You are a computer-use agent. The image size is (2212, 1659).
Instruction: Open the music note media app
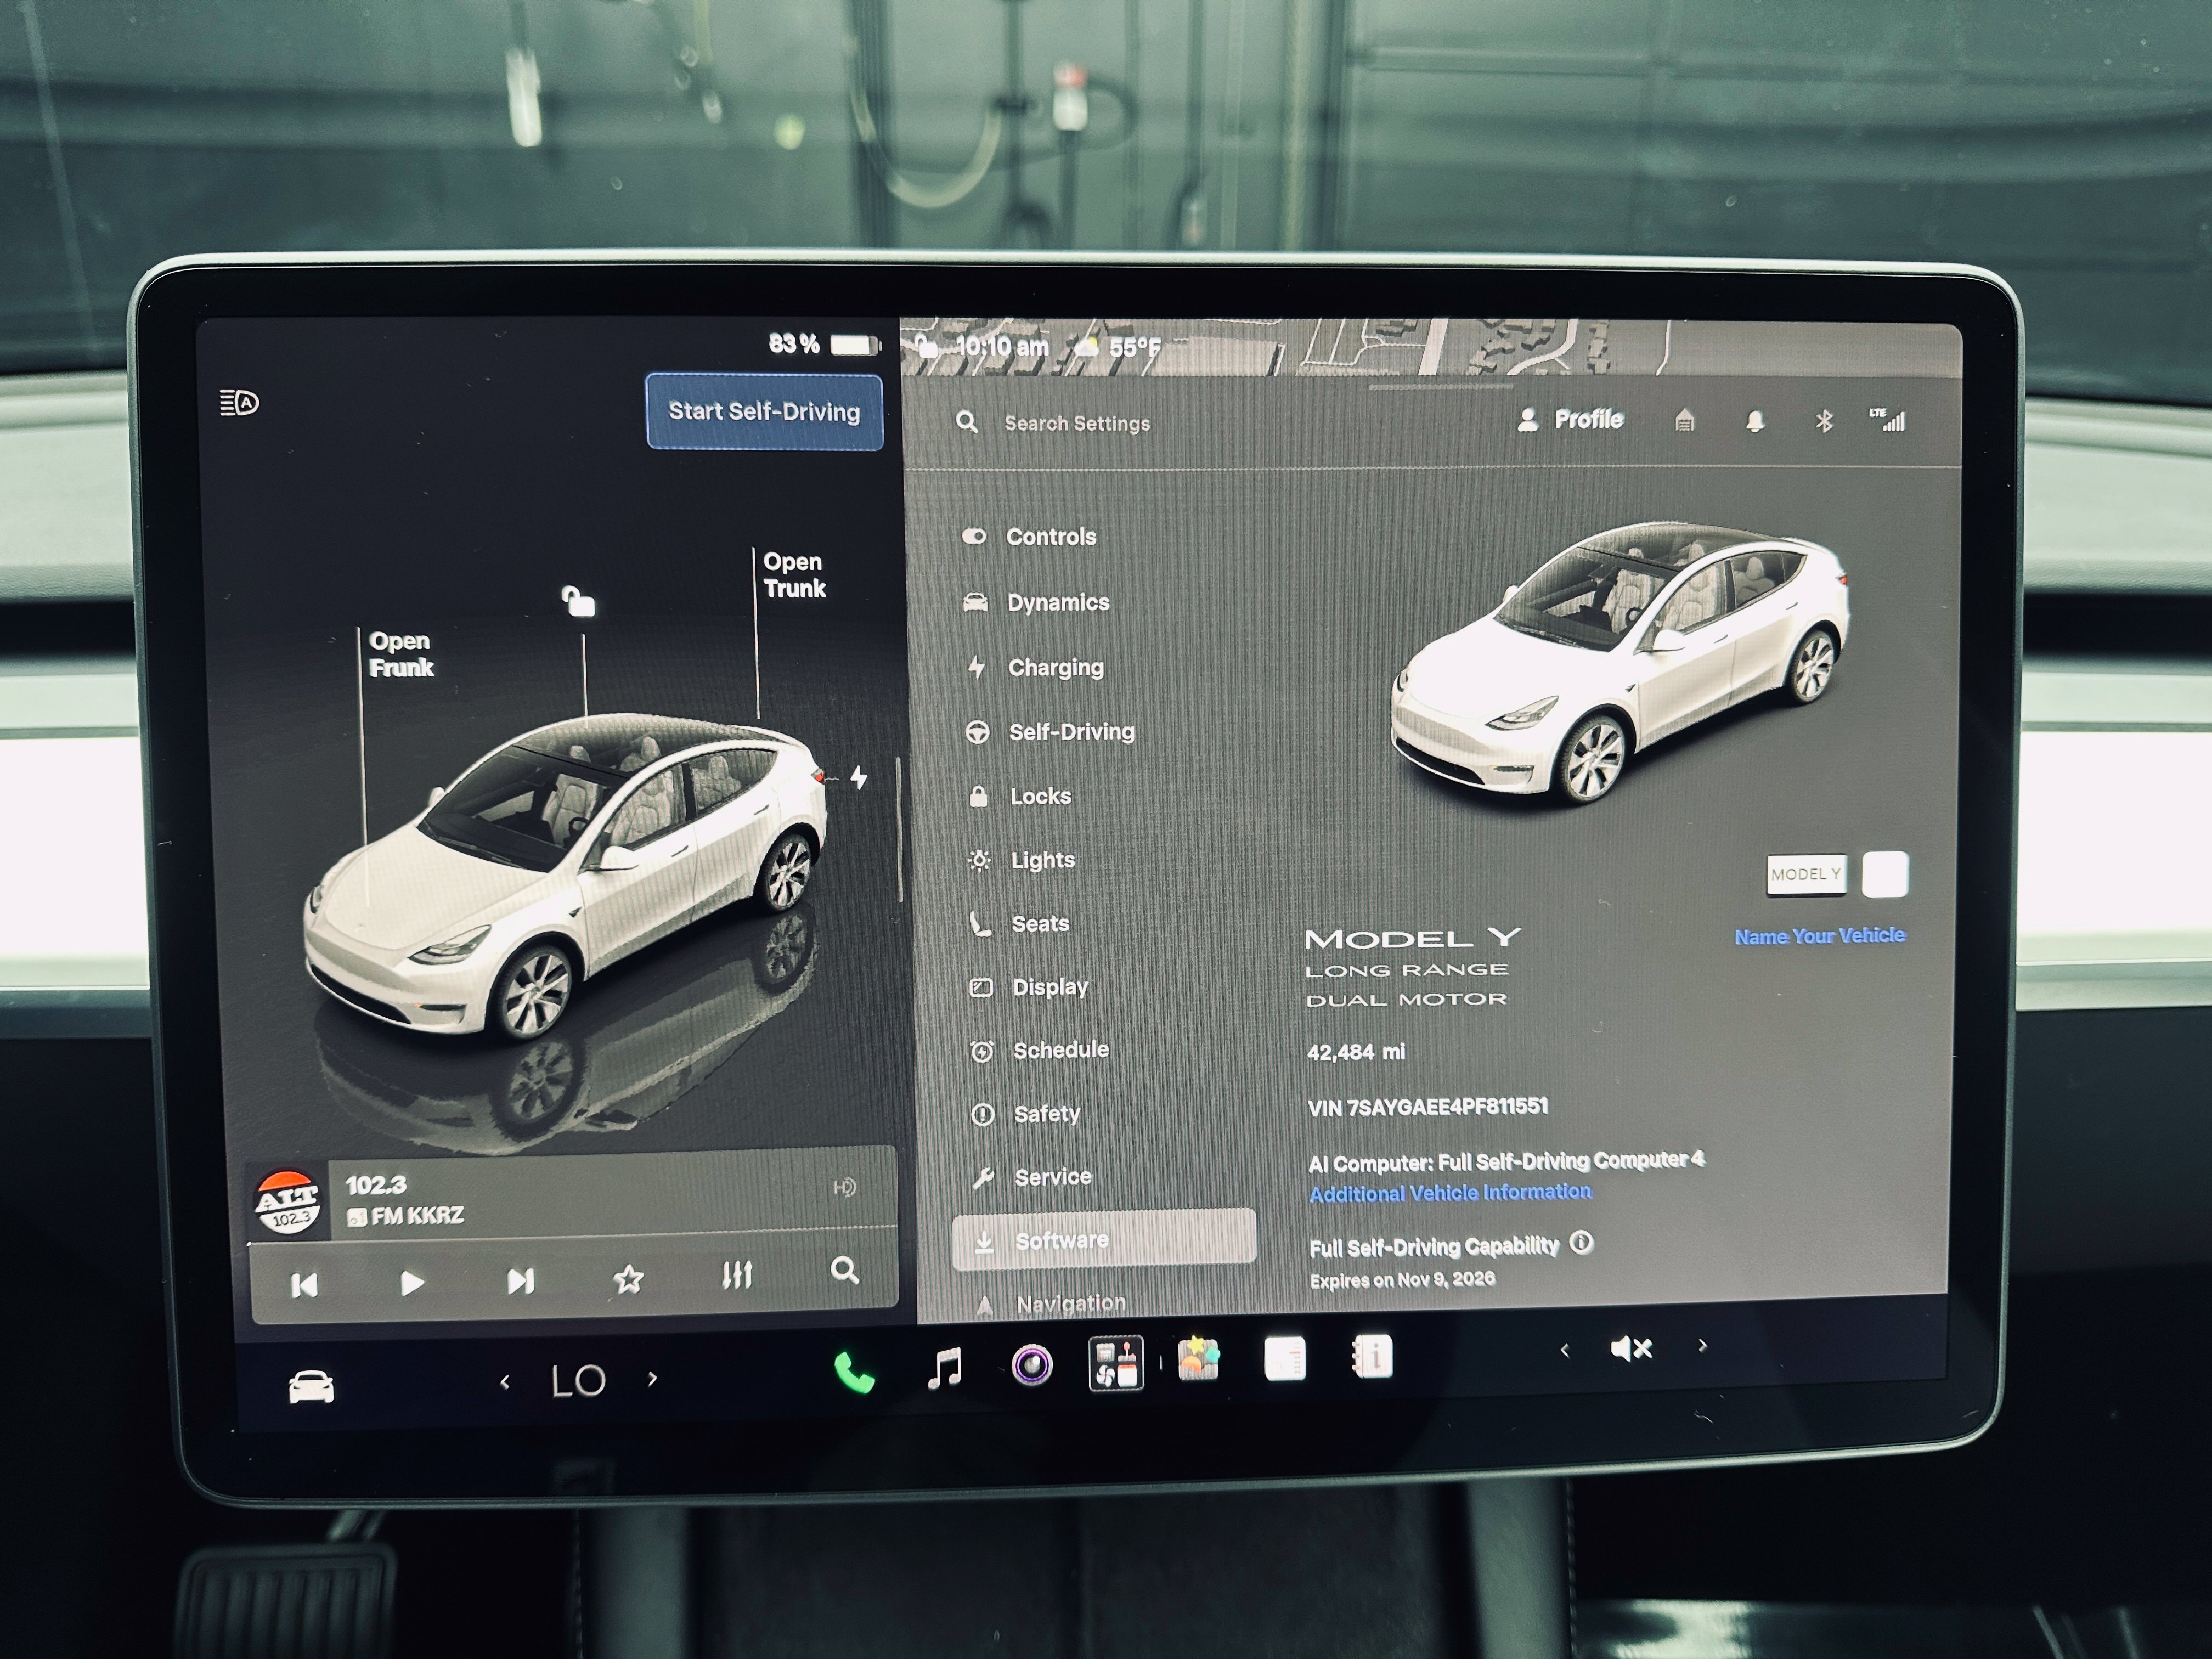pos(945,1367)
